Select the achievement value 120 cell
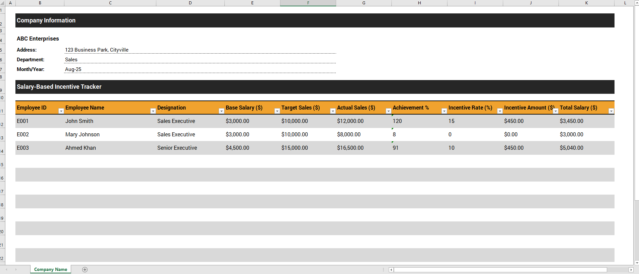 419,121
